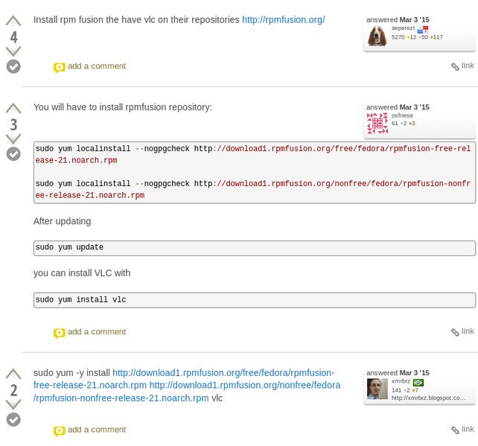Open the http://rpmfusion.org/ link
478x446 pixels.
click(284, 20)
